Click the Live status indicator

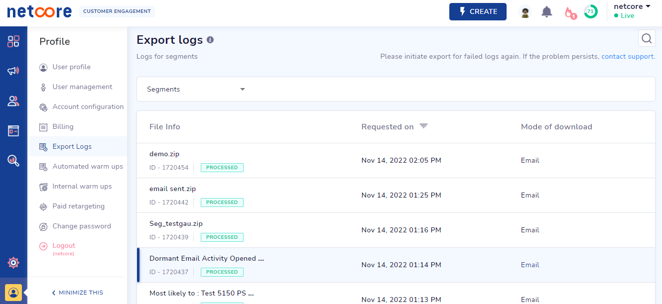(624, 15)
